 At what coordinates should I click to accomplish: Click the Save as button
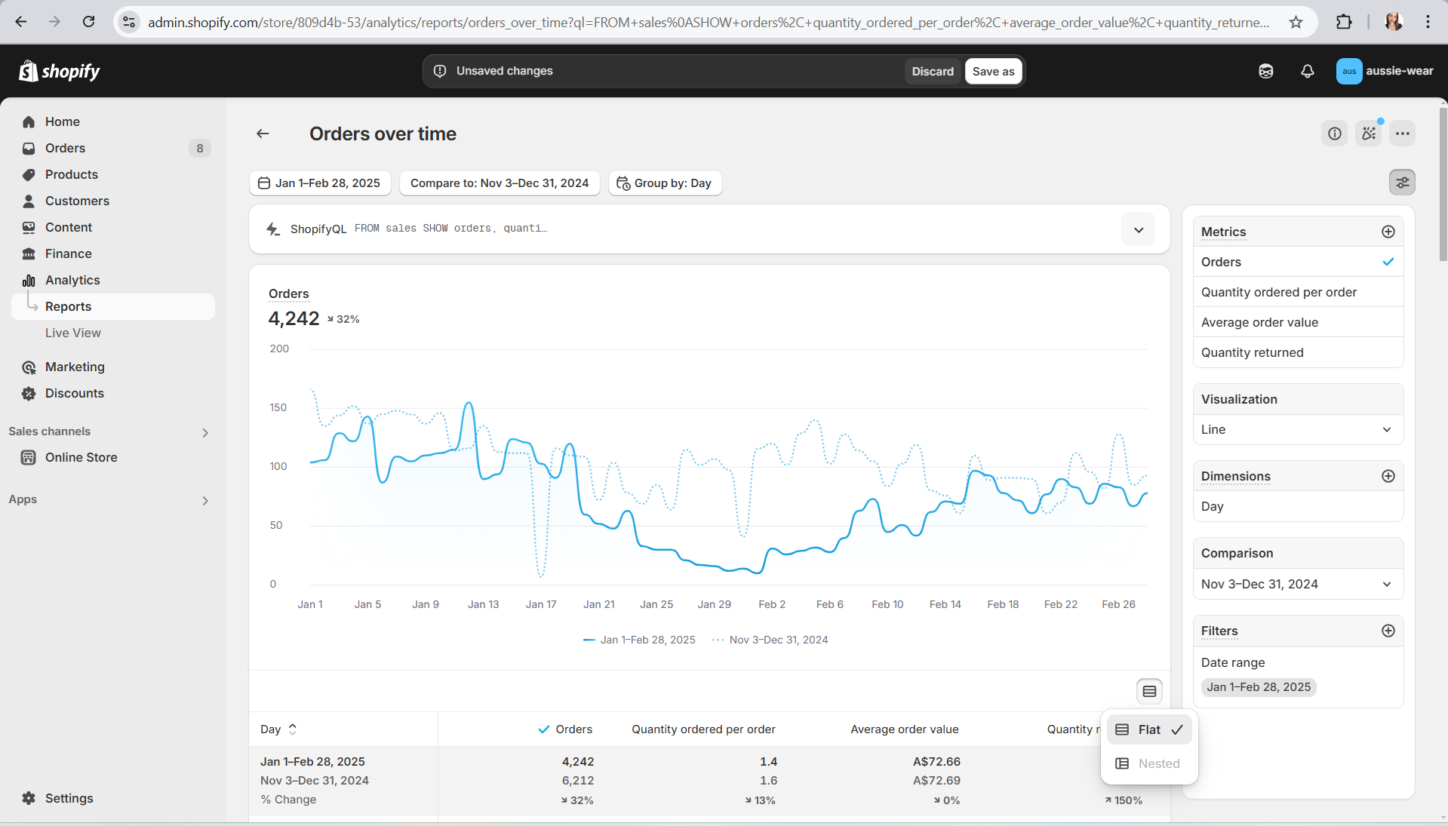click(993, 71)
